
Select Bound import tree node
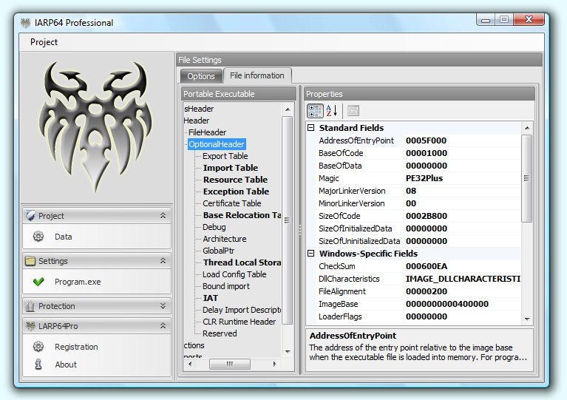click(x=226, y=286)
